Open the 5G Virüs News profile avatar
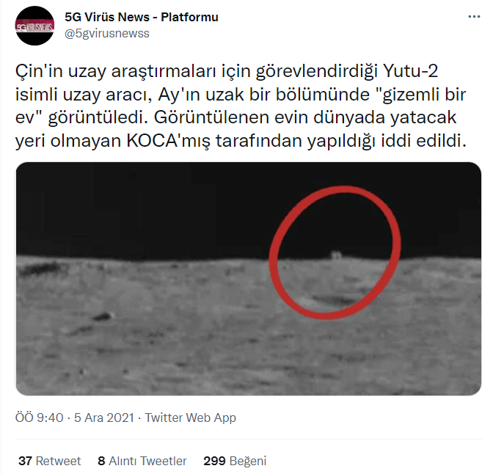This screenshot has height=474, width=493. 35,26
